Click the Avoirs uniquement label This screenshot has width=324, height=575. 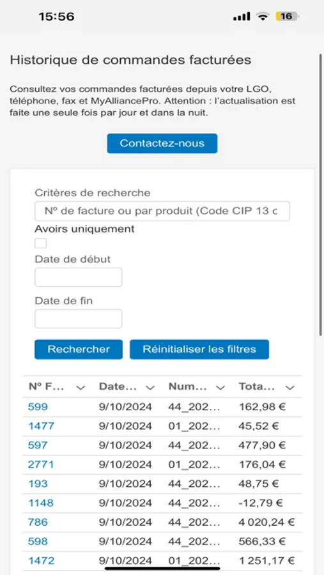point(85,229)
